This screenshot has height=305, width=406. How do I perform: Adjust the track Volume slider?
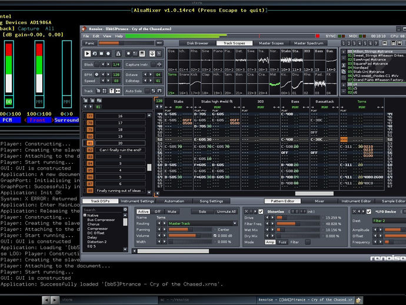point(190,236)
